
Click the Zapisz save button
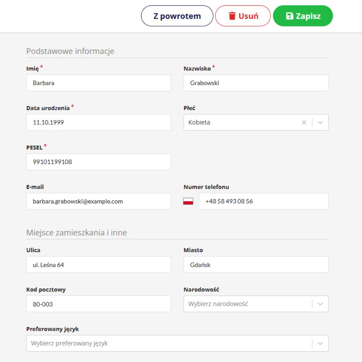(x=303, y=16)
